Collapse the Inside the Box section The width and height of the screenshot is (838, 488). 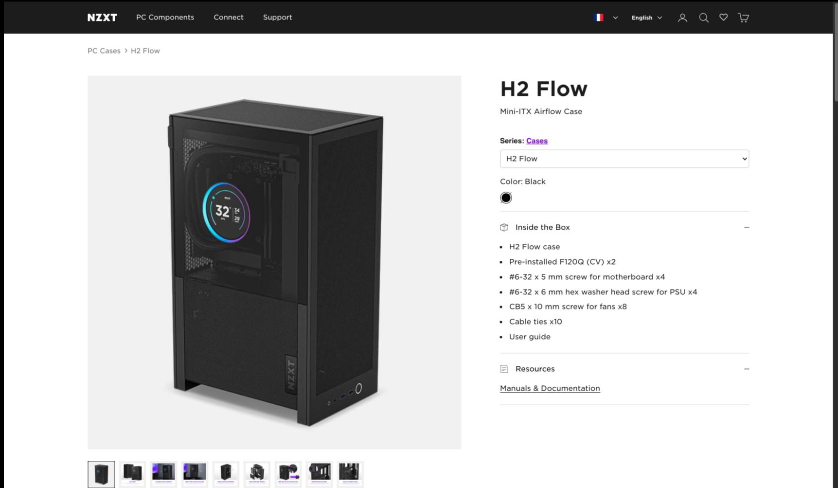click(746, 227)
